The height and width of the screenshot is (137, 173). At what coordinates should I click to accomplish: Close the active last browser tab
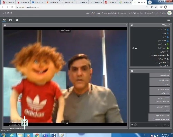point(145,2)
